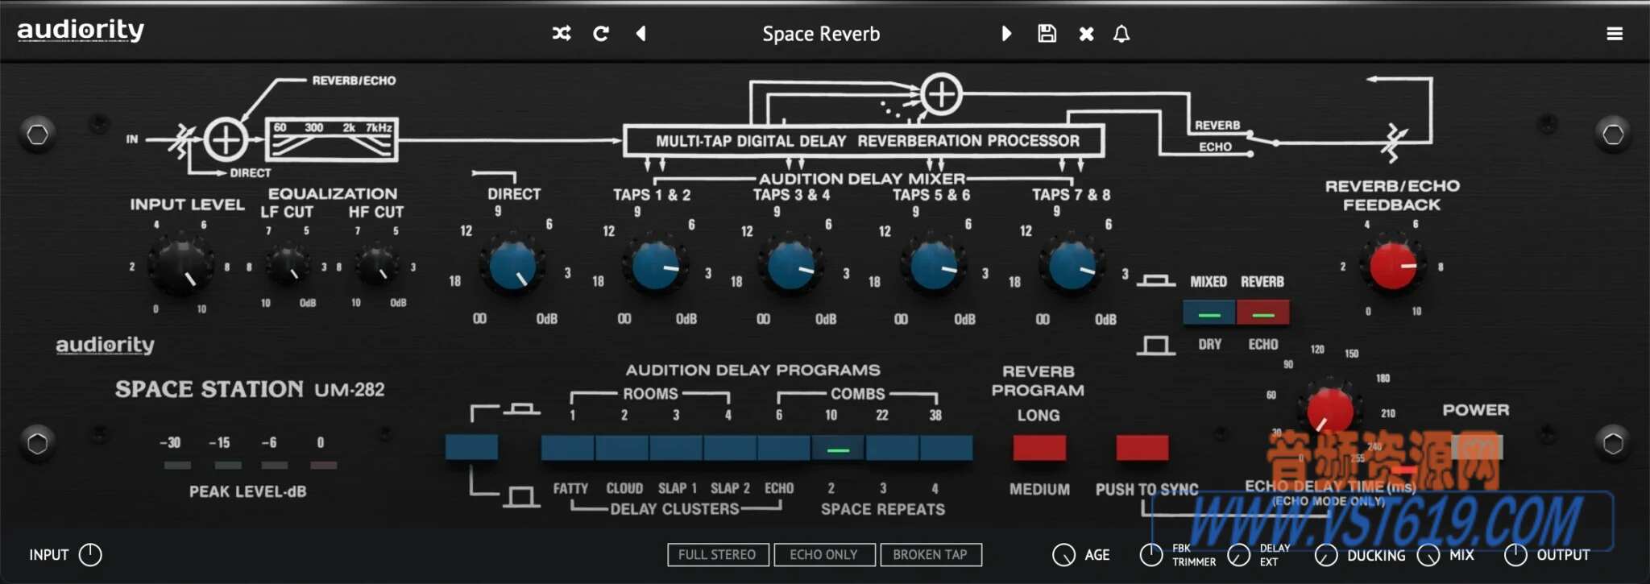Click the LF CUT equalization knob
Viewport: 1650px width, 584px height.
pyautogui.click(x=288, y=266)
